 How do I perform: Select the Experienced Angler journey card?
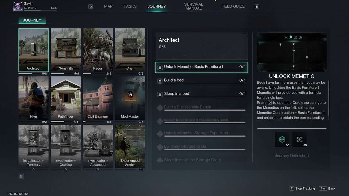coord(130,146)
